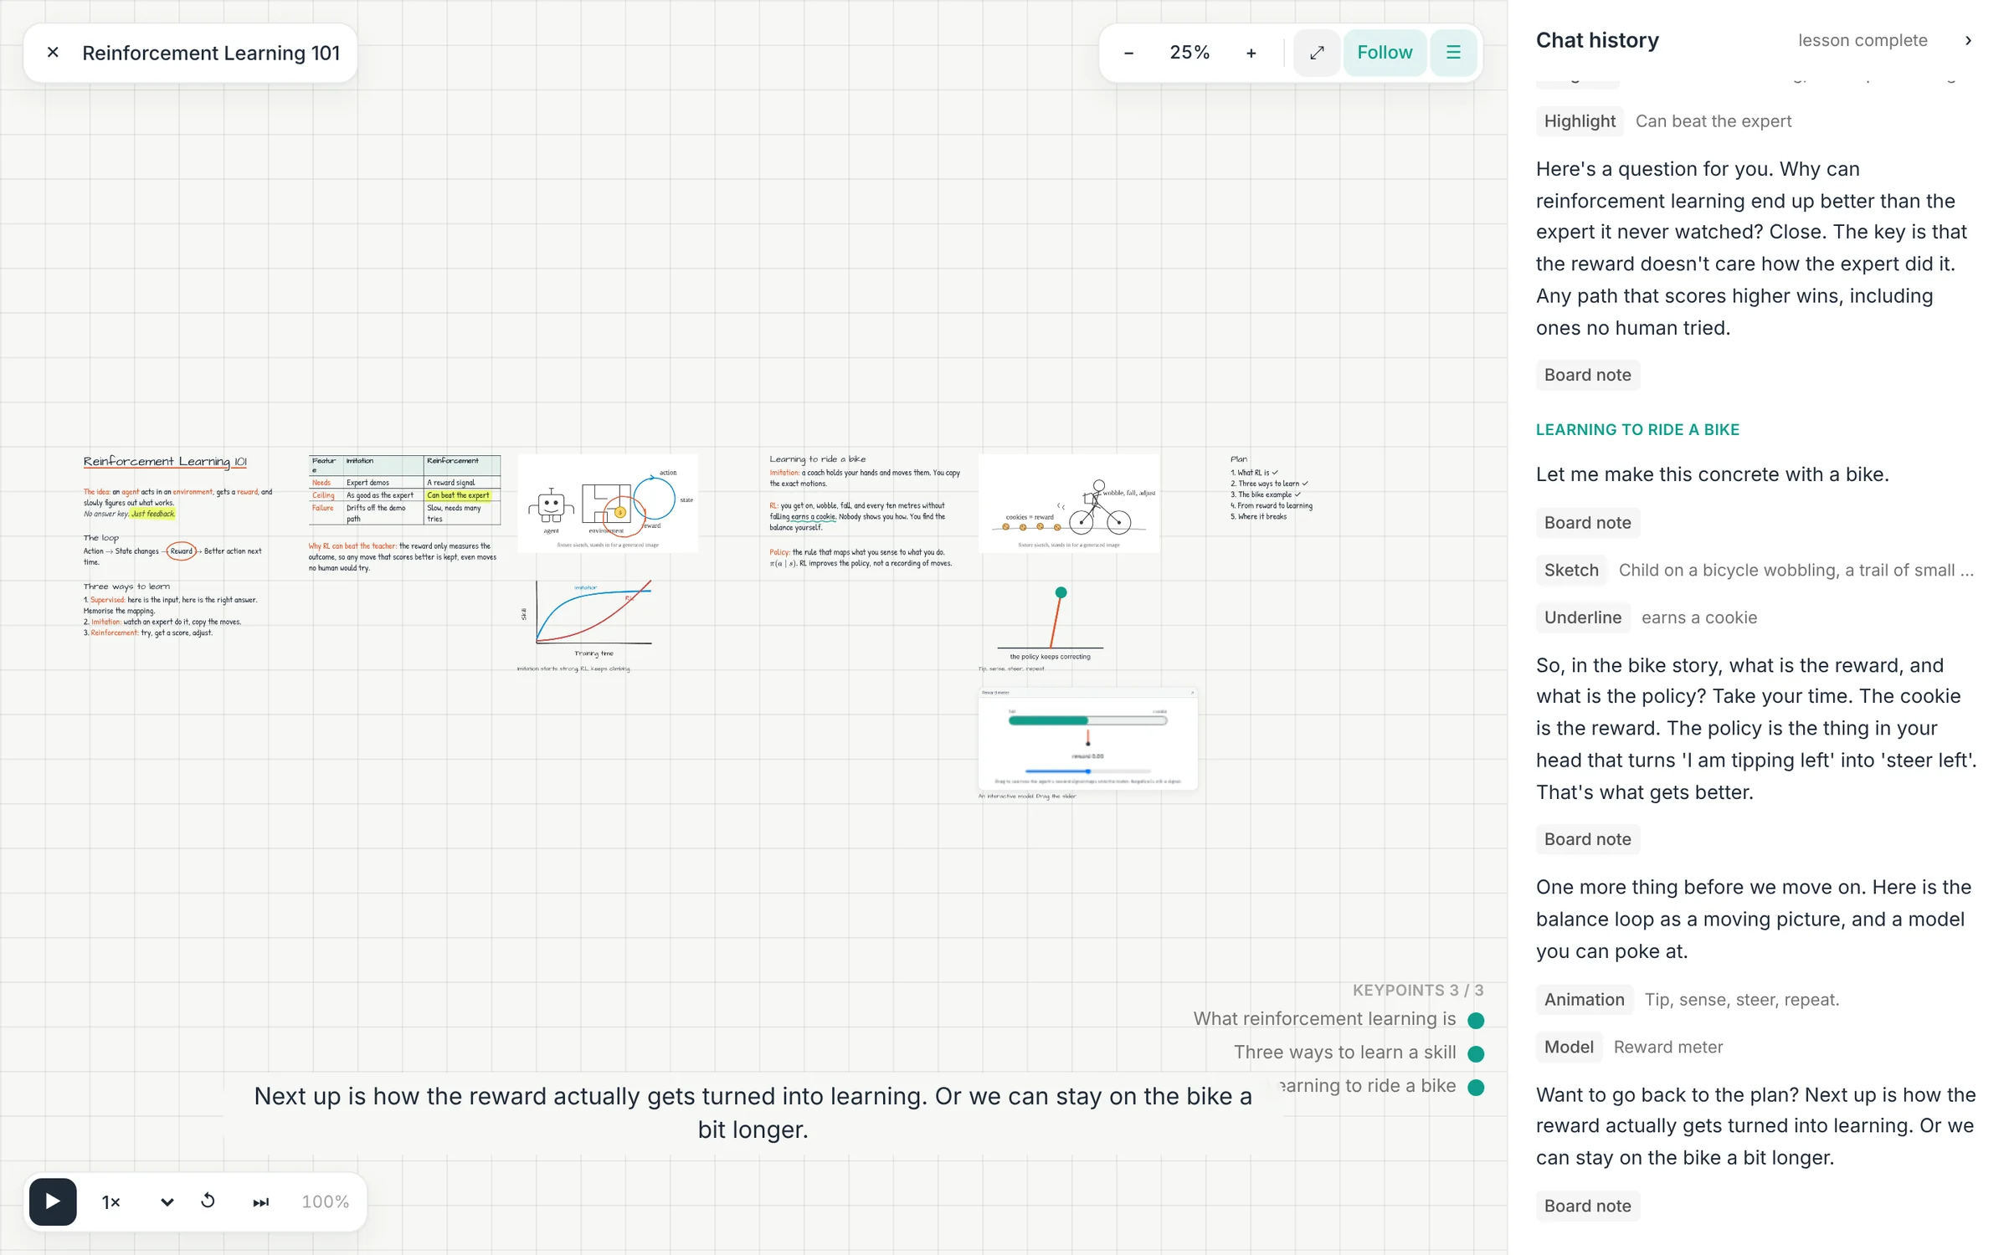Select the 'Three ways to learn a skill' keypoint
Viewport: 2009px width, 1255px height.
point(1359,1053)
